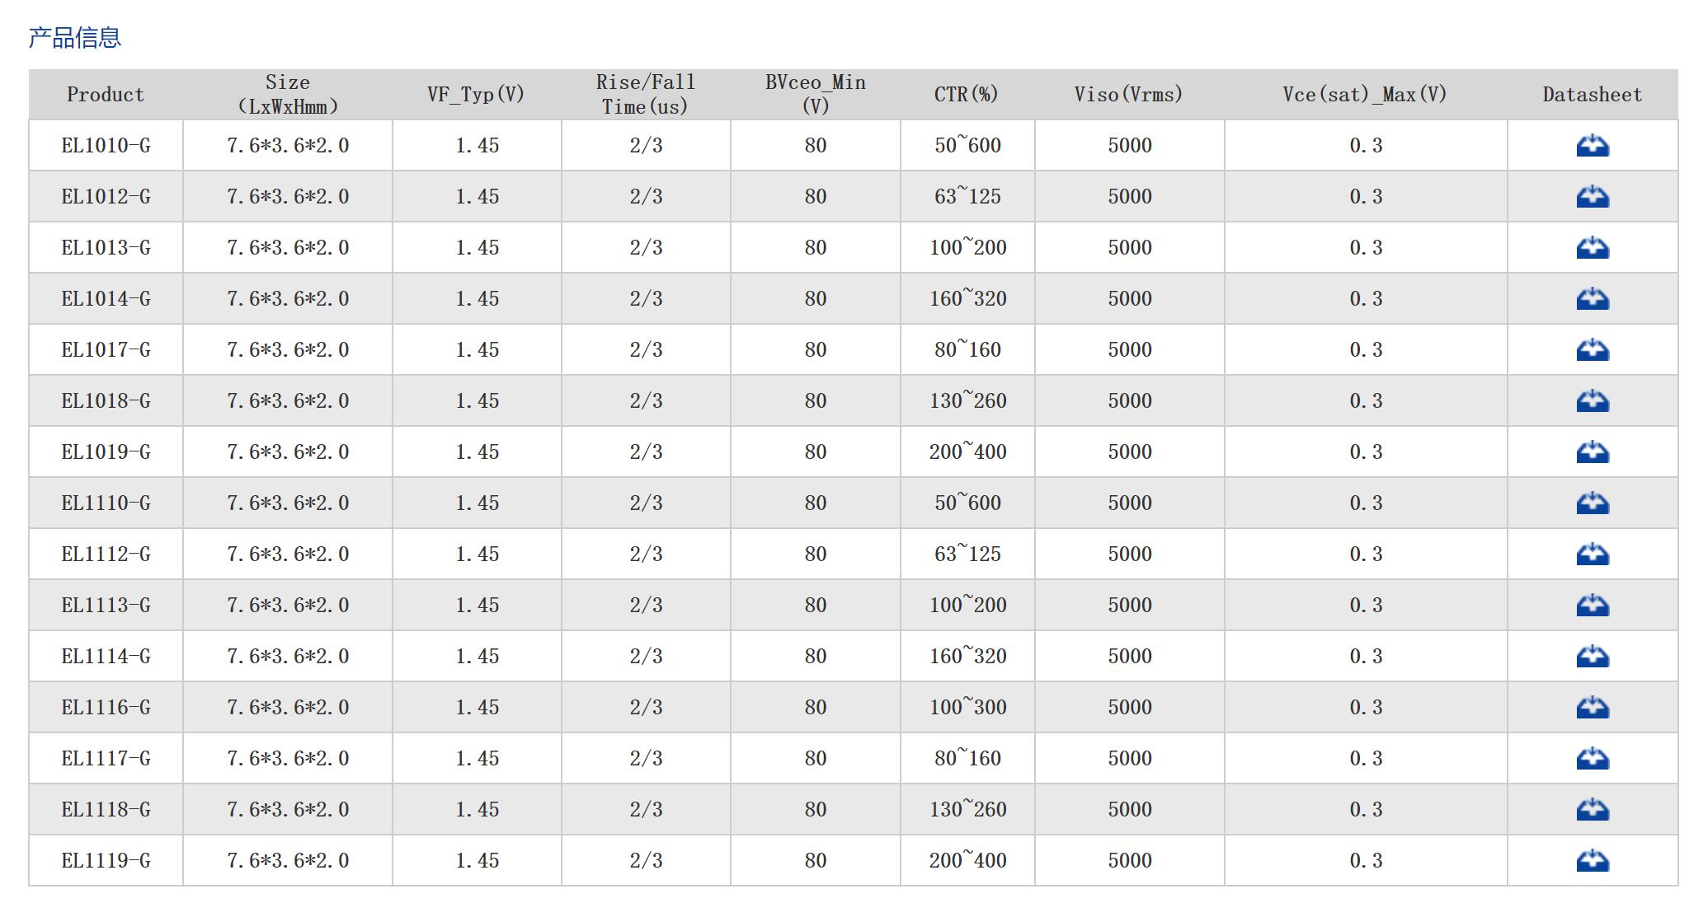Download datasheet for EL1117-G
The image size is (1708, 903).
pos(1592,759)
